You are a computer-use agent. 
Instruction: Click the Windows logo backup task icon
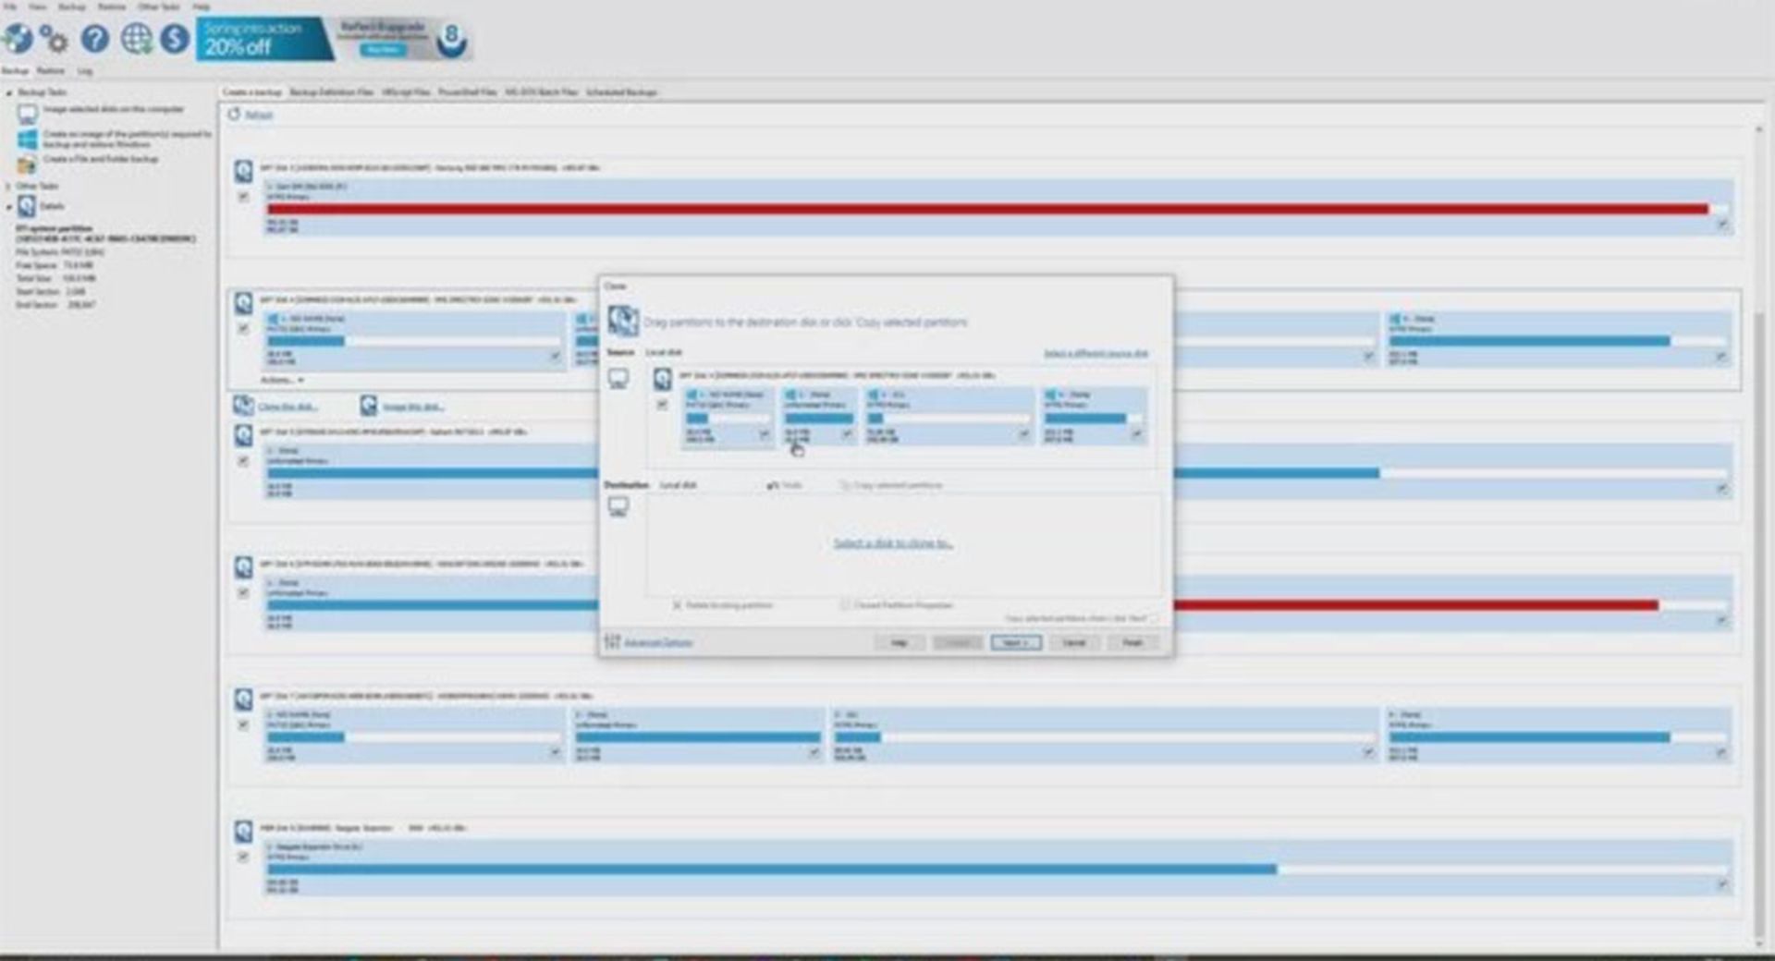coord(27,139)
